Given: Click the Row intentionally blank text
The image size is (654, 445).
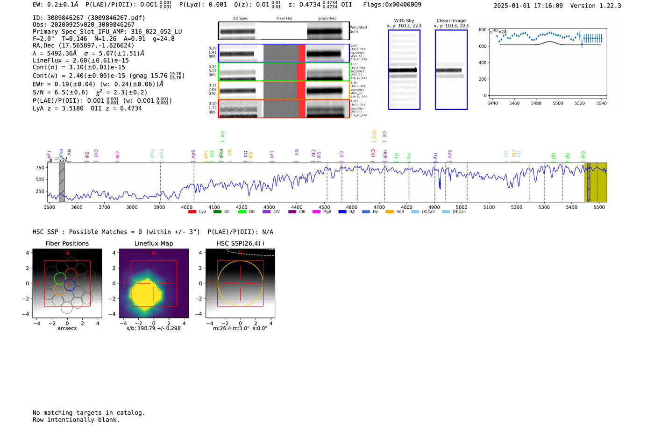Looking at the screenshot, I should [x=76, y=420].
